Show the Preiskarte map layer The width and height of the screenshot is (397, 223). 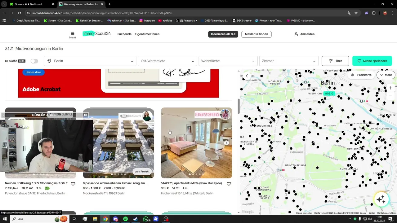[361, 75]
